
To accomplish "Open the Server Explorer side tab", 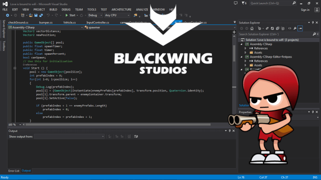I will click(x=4, y=29).
